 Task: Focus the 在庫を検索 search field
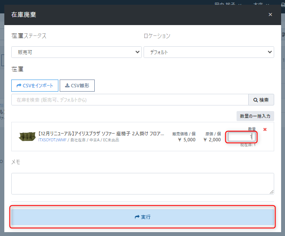[x=130, y=100]
